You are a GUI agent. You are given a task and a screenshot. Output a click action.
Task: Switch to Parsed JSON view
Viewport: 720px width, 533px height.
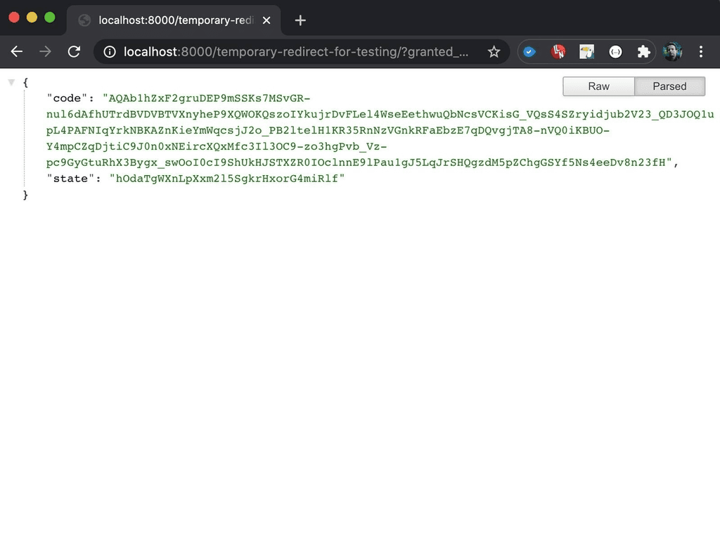pyautogui.click(x=669, y=86)
